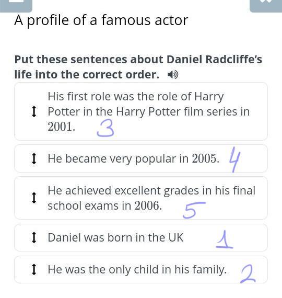Image resolution: width=282 pixels, height=298 pixels.
Task: Select the 'He was the only child' card
Action: 141,269
